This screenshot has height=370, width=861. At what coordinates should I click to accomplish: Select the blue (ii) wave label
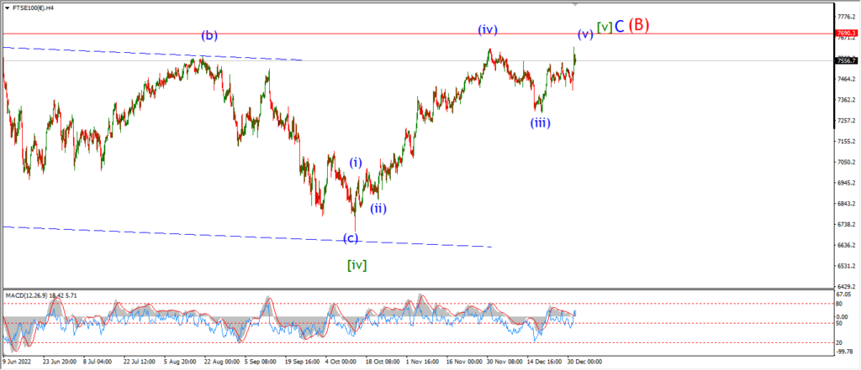pyautogui.click(x=378, y=208)
